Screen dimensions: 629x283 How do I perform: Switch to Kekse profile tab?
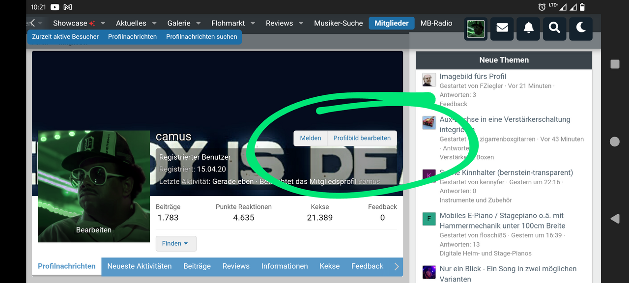pyautogui.click(x=330, y=266)
